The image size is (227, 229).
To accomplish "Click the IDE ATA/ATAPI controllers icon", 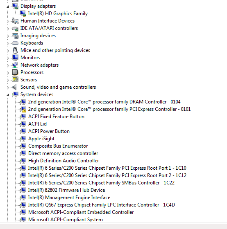I will (15, 28).
